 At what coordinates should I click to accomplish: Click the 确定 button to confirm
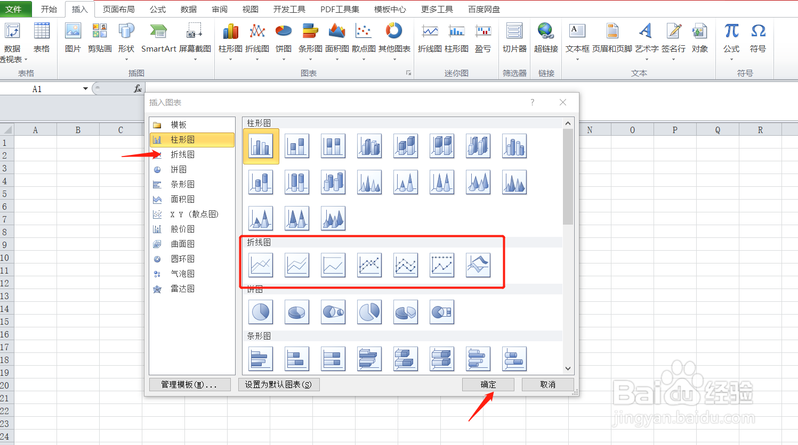click(487, 384)
